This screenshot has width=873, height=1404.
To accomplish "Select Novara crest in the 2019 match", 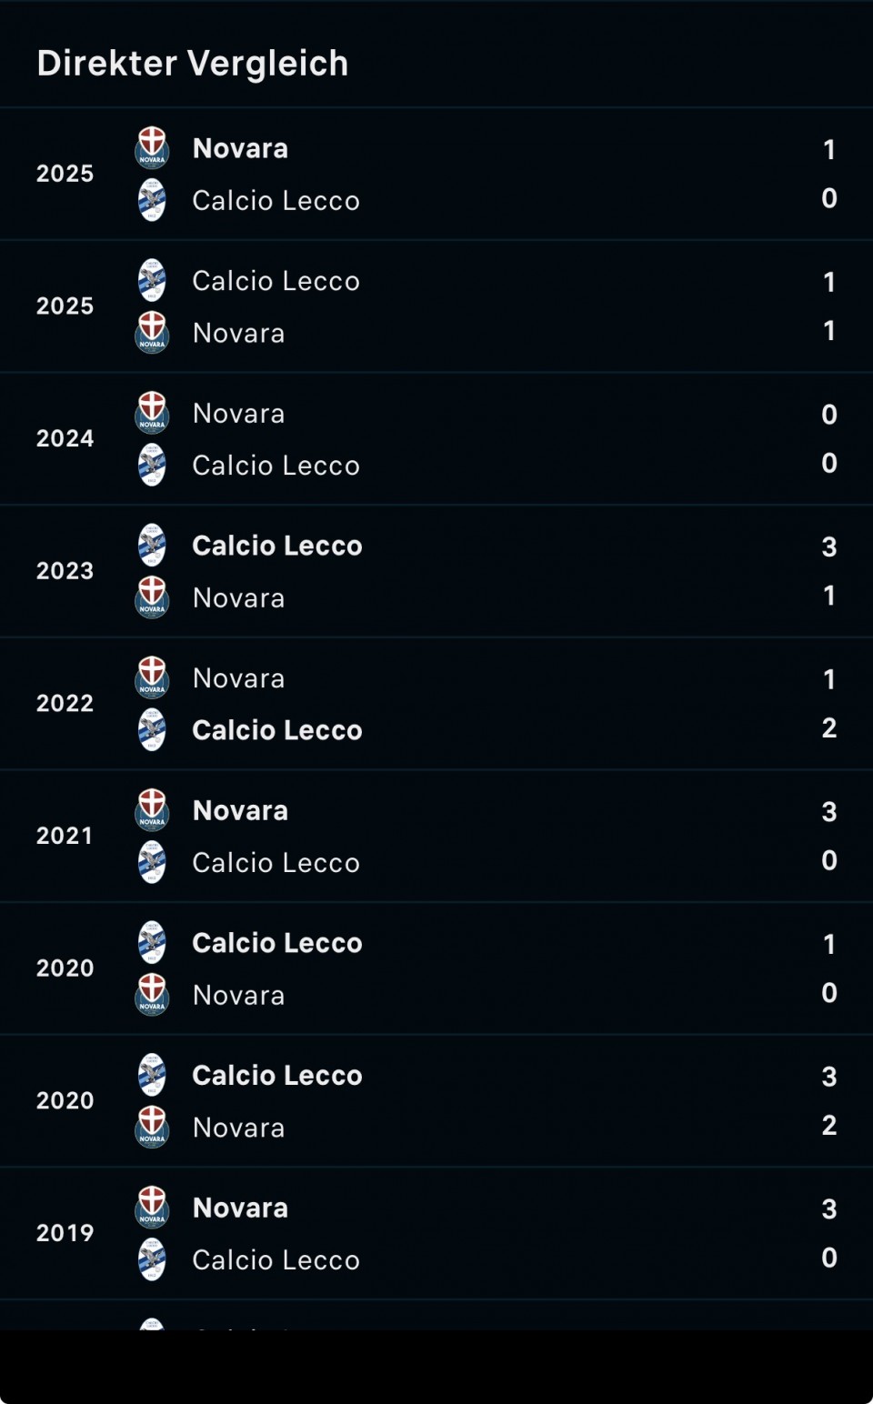I will [152, 1207].
